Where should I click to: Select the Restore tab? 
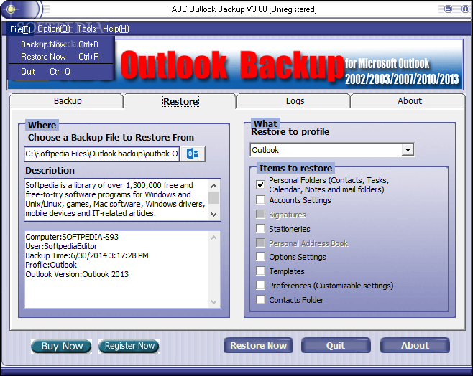pos(180,101)
